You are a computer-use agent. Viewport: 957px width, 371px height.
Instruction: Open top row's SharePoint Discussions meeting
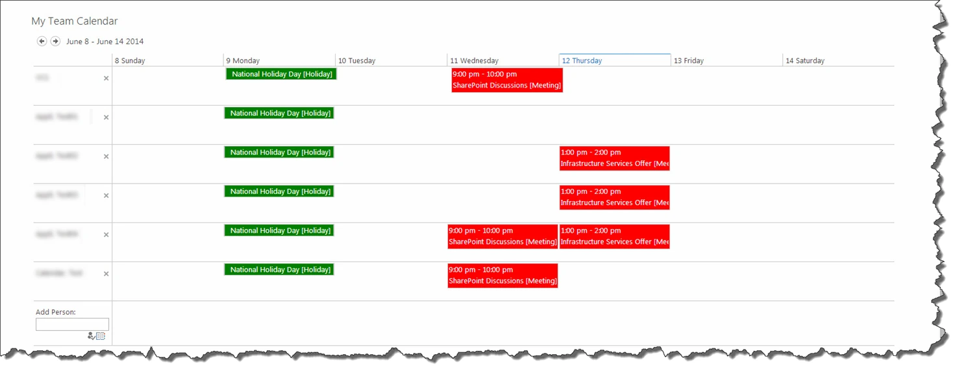point(507,80)
